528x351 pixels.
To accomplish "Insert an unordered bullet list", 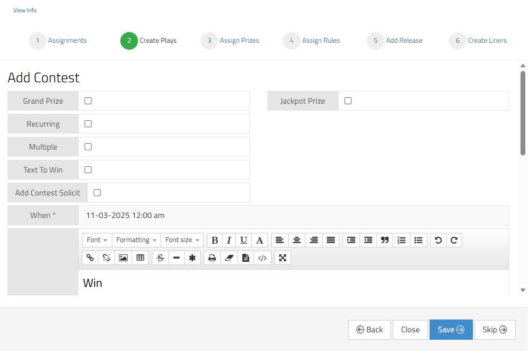I will point(418,240).
